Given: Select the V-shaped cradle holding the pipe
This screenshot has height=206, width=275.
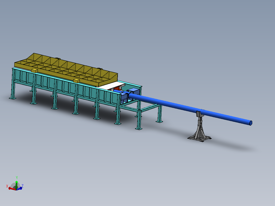Looking at the screenshot, I should pyautogui.click(x=199, y=114).
